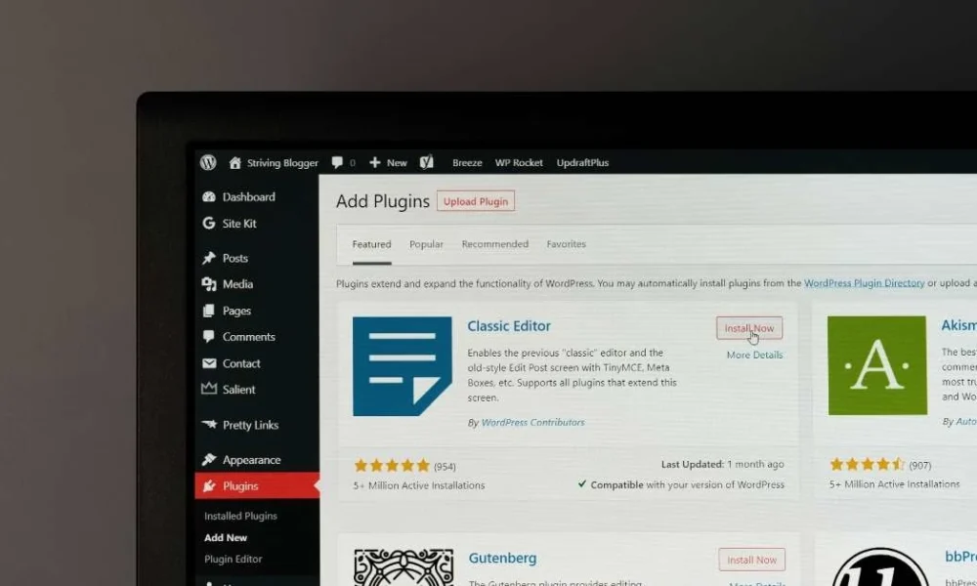Viewport: 977px width, 586px height.
Task: Click the Akismet (907) review count
Action: (920, 465)
